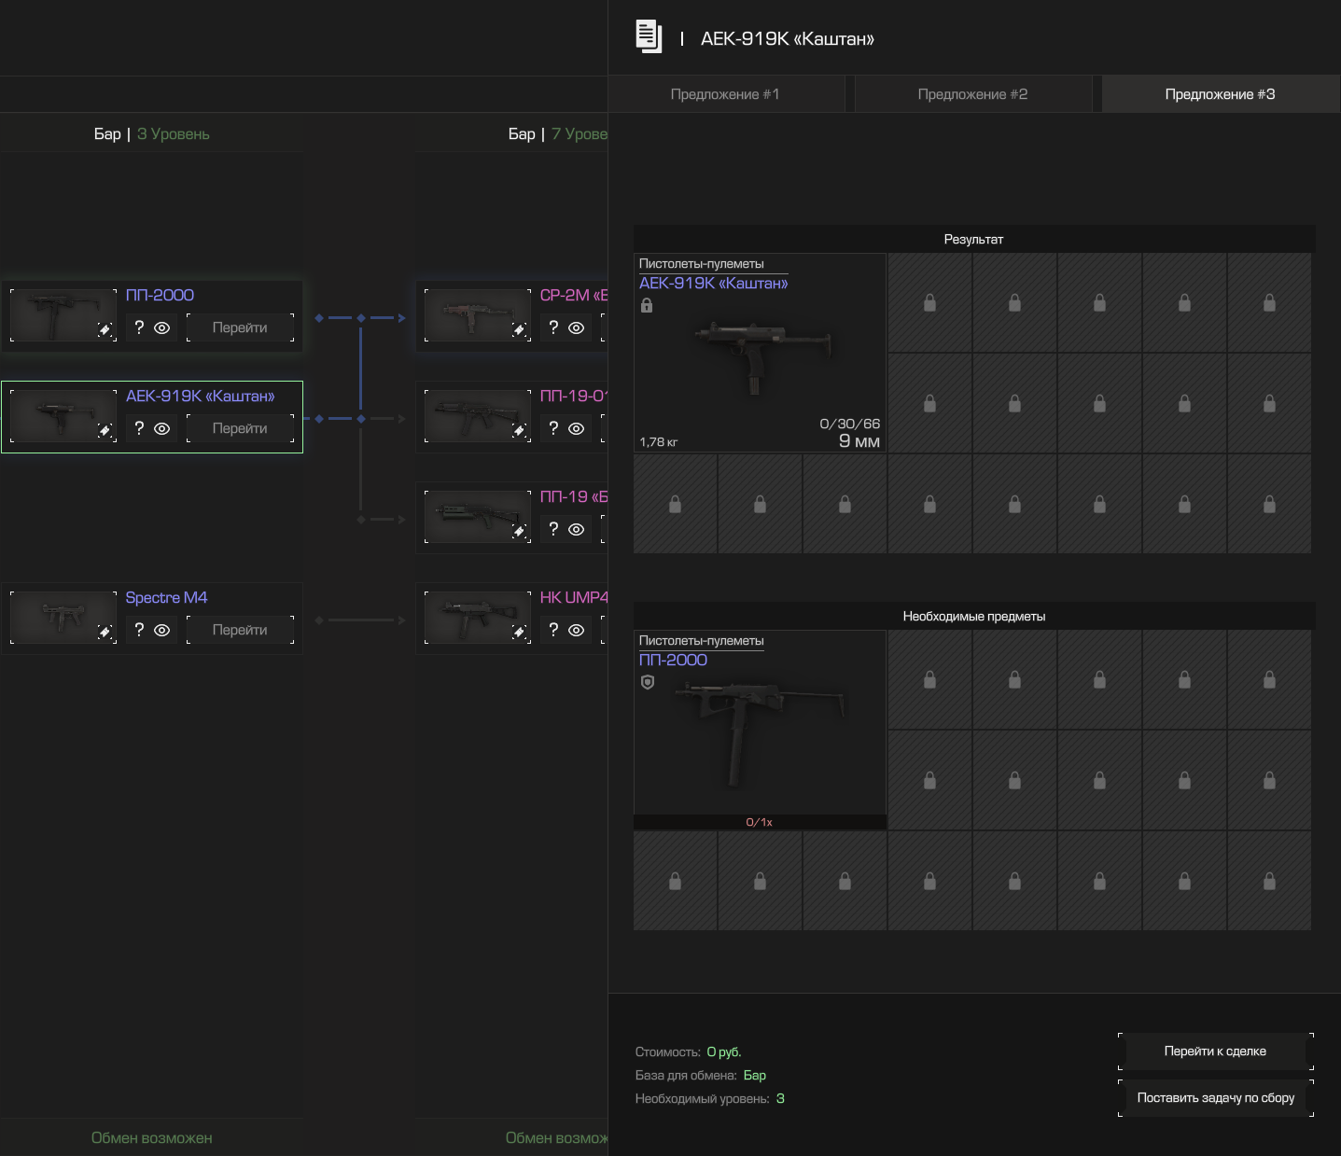Click 'База для обмена: Бар' text

(x=701, y=1076)
